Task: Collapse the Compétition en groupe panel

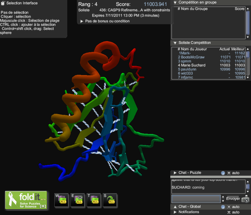Action: click(175, 3)
